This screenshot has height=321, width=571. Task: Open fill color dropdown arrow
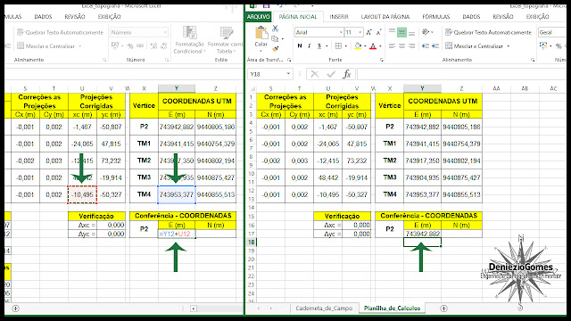coord(365,46)
